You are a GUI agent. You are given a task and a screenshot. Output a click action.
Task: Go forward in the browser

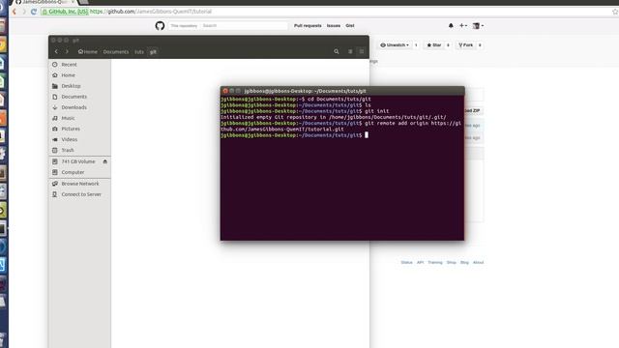(x=23, y=12)
